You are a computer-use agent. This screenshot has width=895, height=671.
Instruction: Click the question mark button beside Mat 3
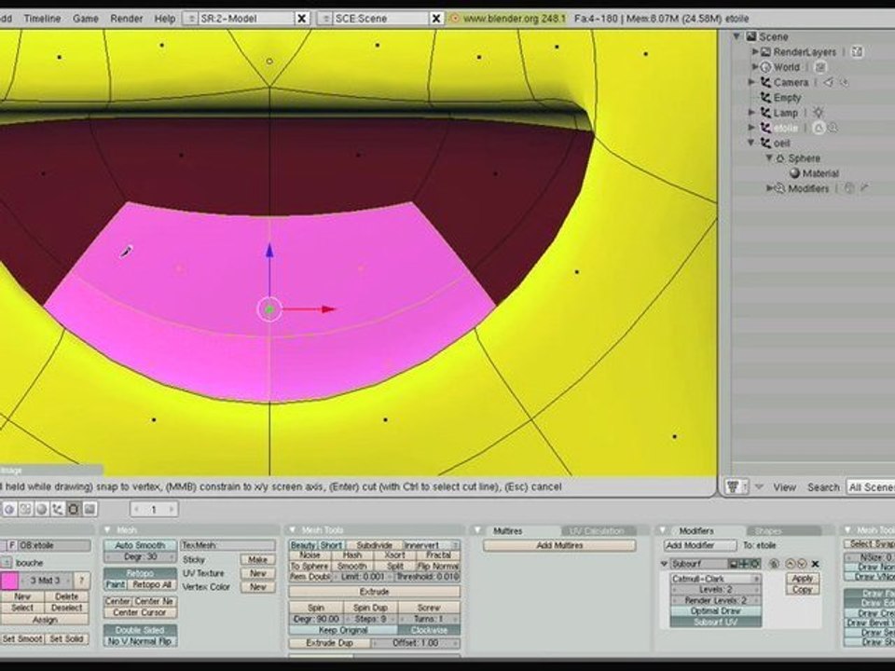coord(82,581)
